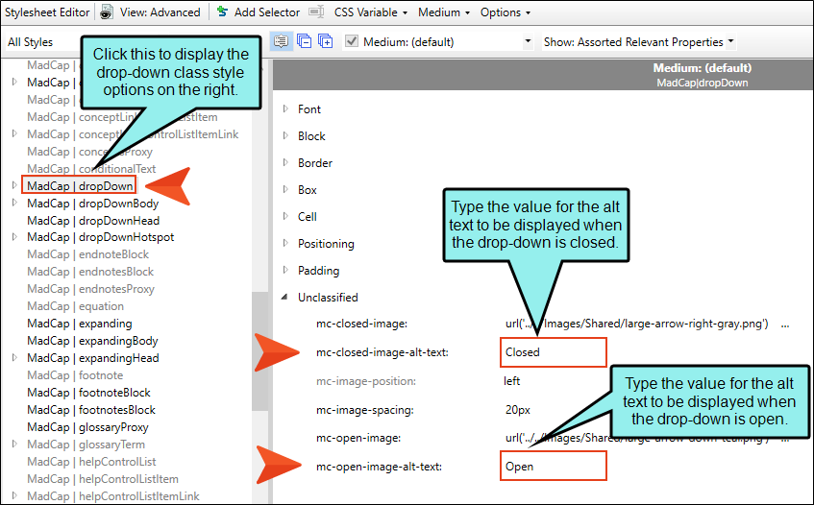Open the Medium menu in toolbar
Image resolution: width=814 pixels, height=505 pixels.
pyautogui.click(x=443, y=12)
